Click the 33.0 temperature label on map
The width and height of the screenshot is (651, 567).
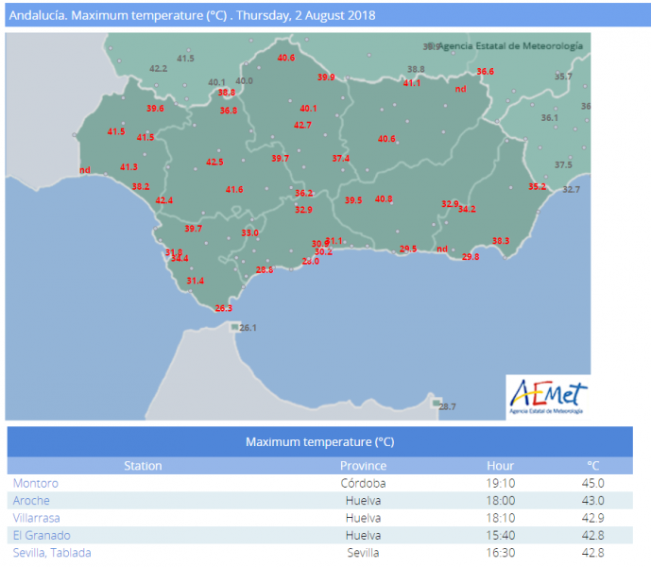(250, 233)
